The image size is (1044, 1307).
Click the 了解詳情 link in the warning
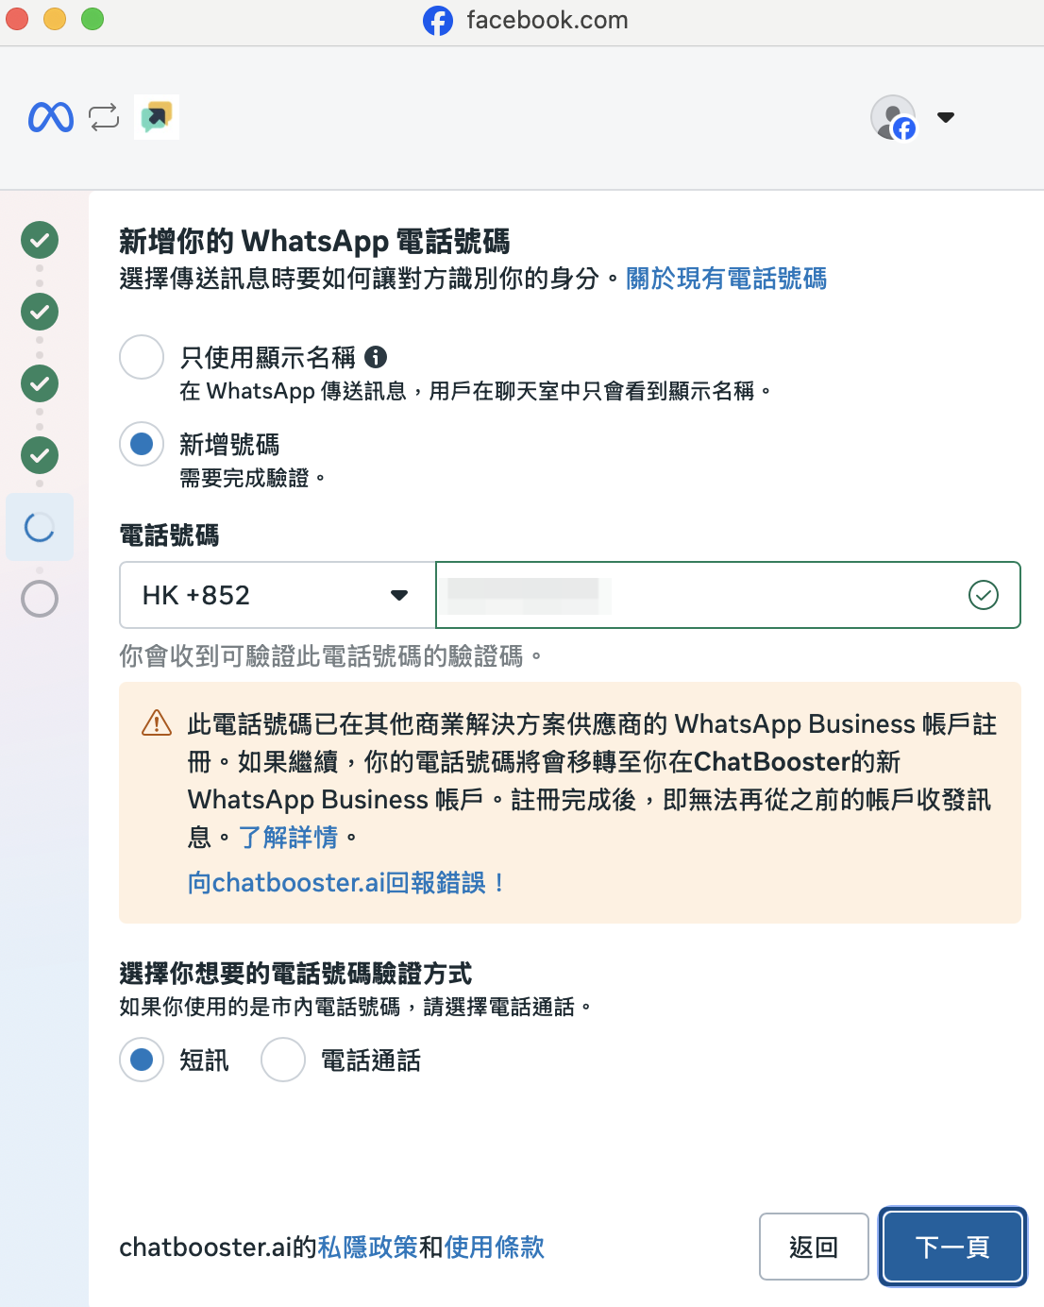[x=288, y=837]
